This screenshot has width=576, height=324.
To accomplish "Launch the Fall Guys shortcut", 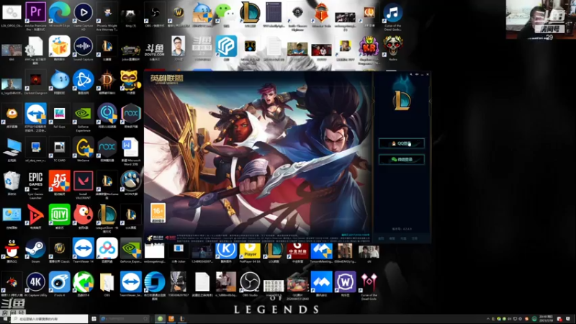I will click(60, 114).
